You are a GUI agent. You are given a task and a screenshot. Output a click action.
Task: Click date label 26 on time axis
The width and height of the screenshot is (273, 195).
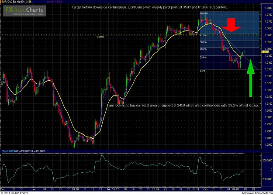(x=173, y=189)
